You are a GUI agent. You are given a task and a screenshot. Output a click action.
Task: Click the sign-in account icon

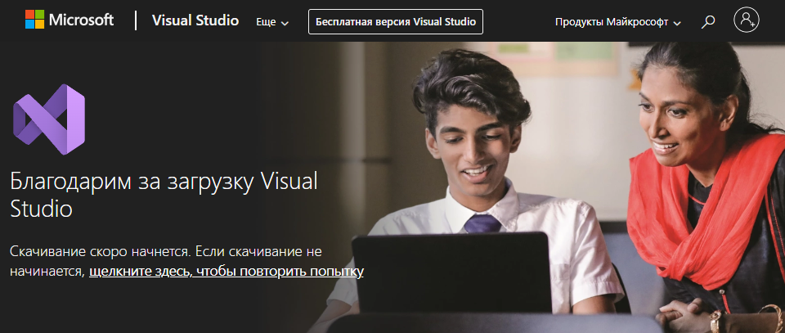click(747, 20)
